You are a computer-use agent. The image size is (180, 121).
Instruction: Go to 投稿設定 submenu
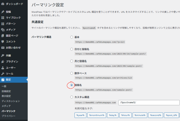tap(6, 91)
